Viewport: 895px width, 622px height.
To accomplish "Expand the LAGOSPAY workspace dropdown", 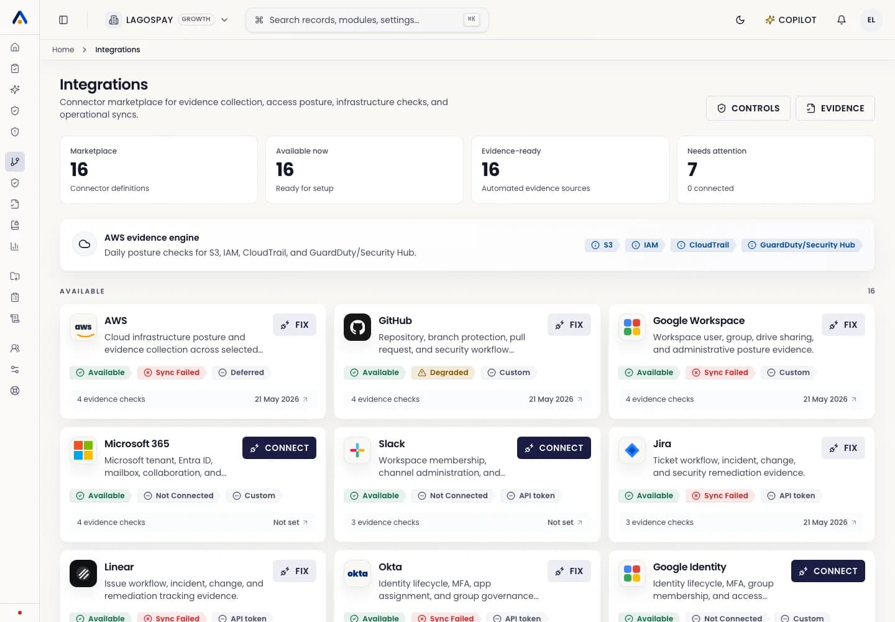I will [167, 20].
